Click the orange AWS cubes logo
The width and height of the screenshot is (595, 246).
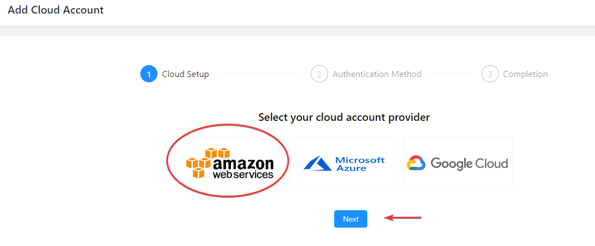tap(208, 163)
